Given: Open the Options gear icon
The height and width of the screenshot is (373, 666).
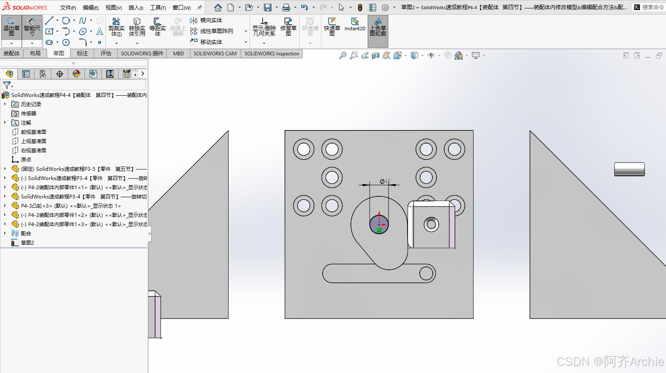Looking at the screenshot, I should (x=385, y=8).
